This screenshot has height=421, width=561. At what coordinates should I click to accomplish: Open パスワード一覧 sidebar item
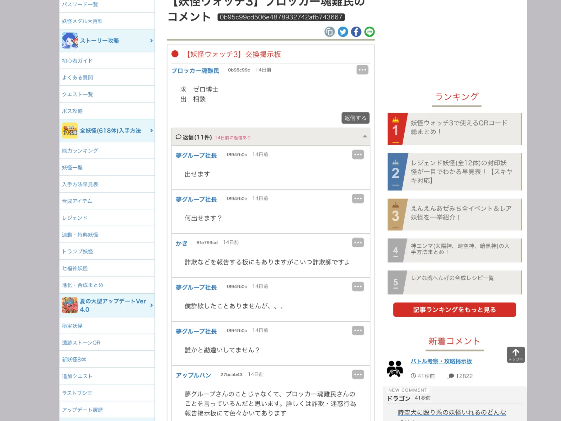pos(107,5)
